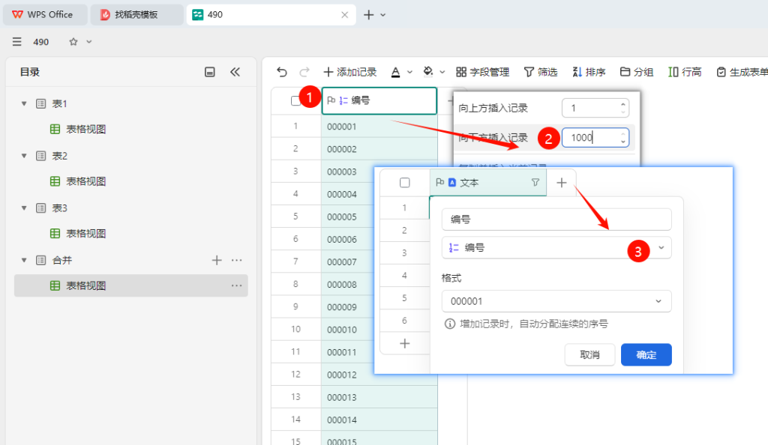The height and width of the screenshot is (445, 768).
Task: Collapse the 目录 sidebar panel
Action: (x=235, y=72)
